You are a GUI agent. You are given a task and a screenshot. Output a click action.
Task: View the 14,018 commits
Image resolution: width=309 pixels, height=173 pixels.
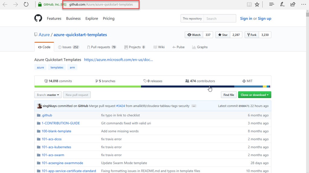(x=58, y=81)
